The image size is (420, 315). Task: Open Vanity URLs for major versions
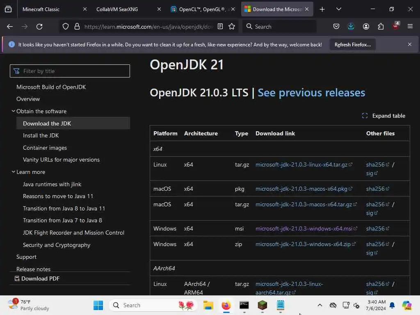point(61,160)
